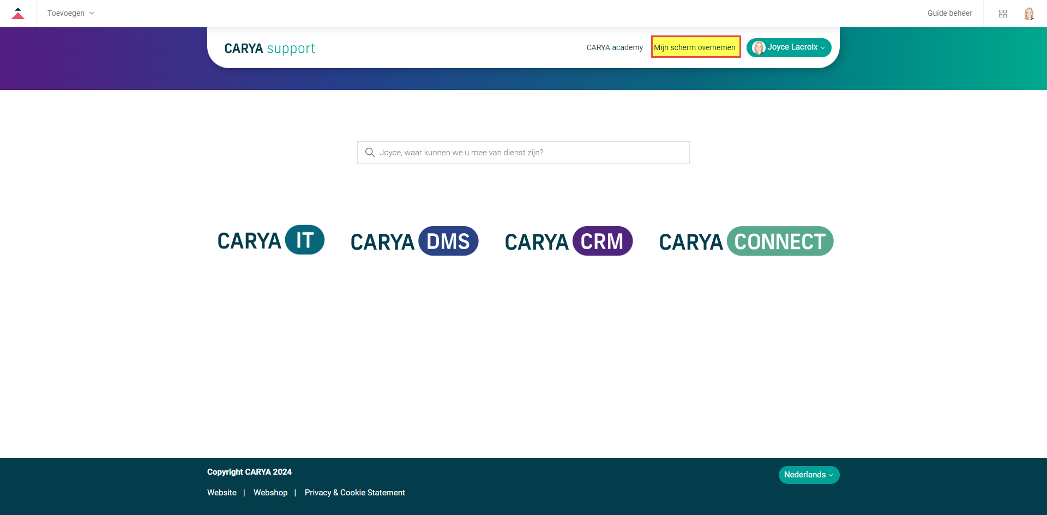Viewport: 1047px width, 515px height.
Task: Open Guide beheer menu item
Action: click(949, 14)
